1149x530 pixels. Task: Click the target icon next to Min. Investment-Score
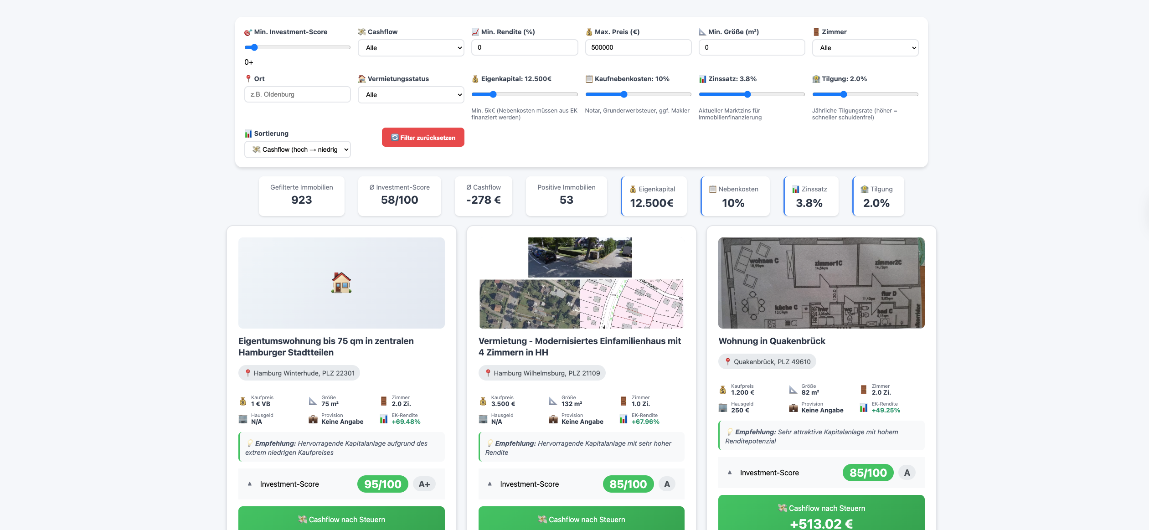247,31
